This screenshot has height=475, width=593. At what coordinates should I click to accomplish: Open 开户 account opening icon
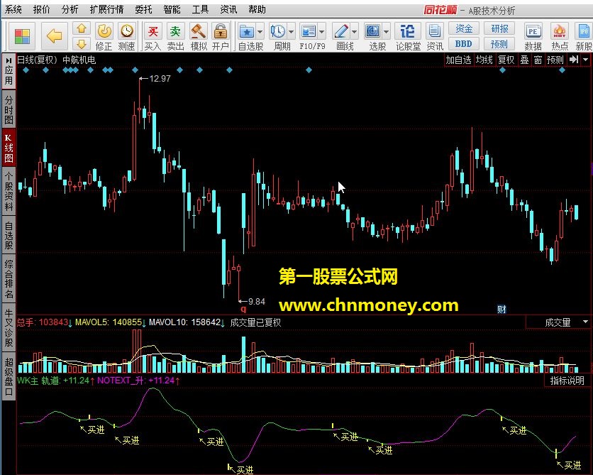[x=221, y=37]
